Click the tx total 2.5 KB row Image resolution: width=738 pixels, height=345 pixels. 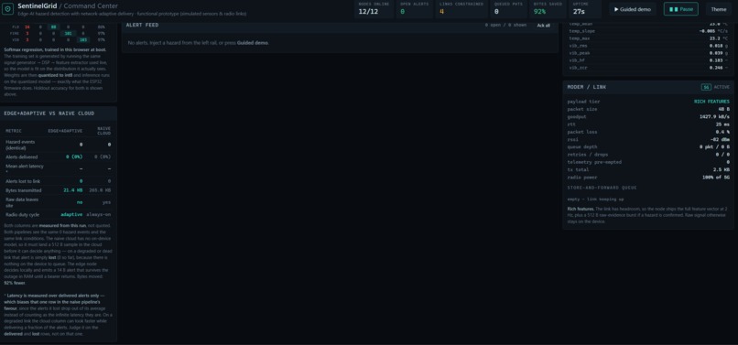click(x=648, y=169)
